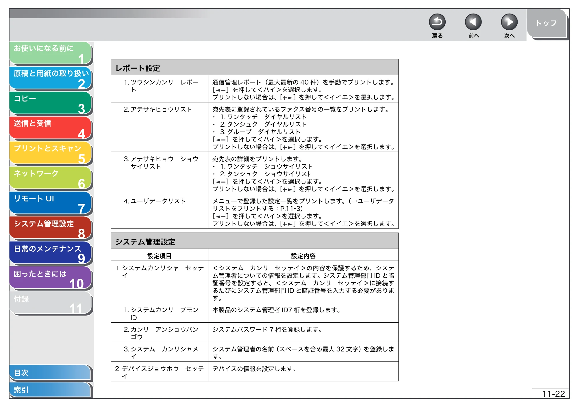Select the 2. カンリ アンショウバンゴウ cell
Viewport: 578px width, 408px height.
[x=160, y=333]
